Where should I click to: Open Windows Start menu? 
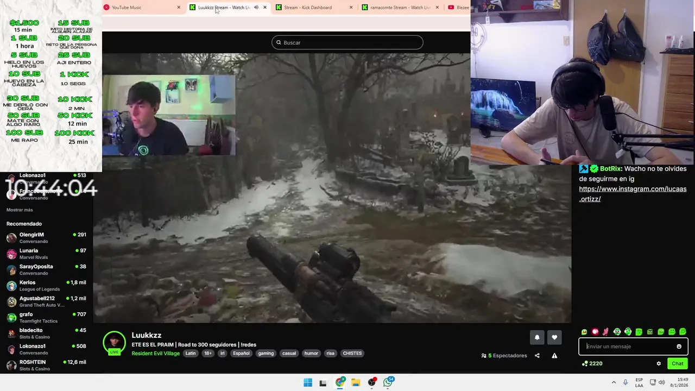(308, 382)
